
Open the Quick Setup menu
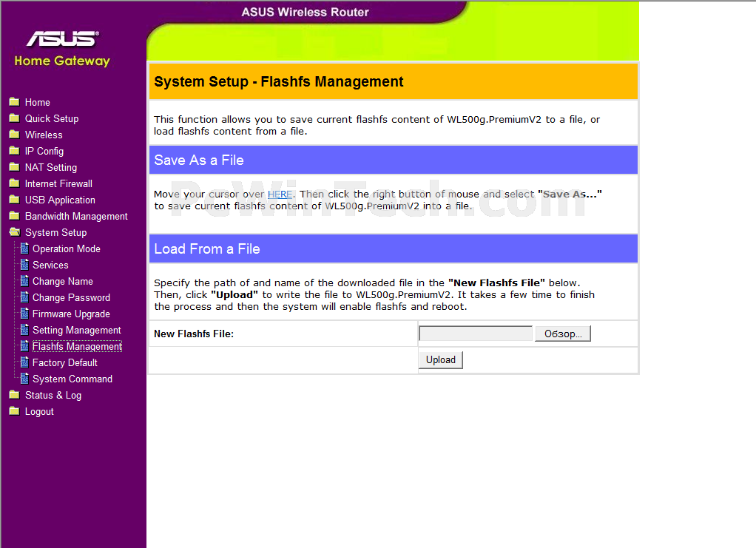click(x=52, y=119)
